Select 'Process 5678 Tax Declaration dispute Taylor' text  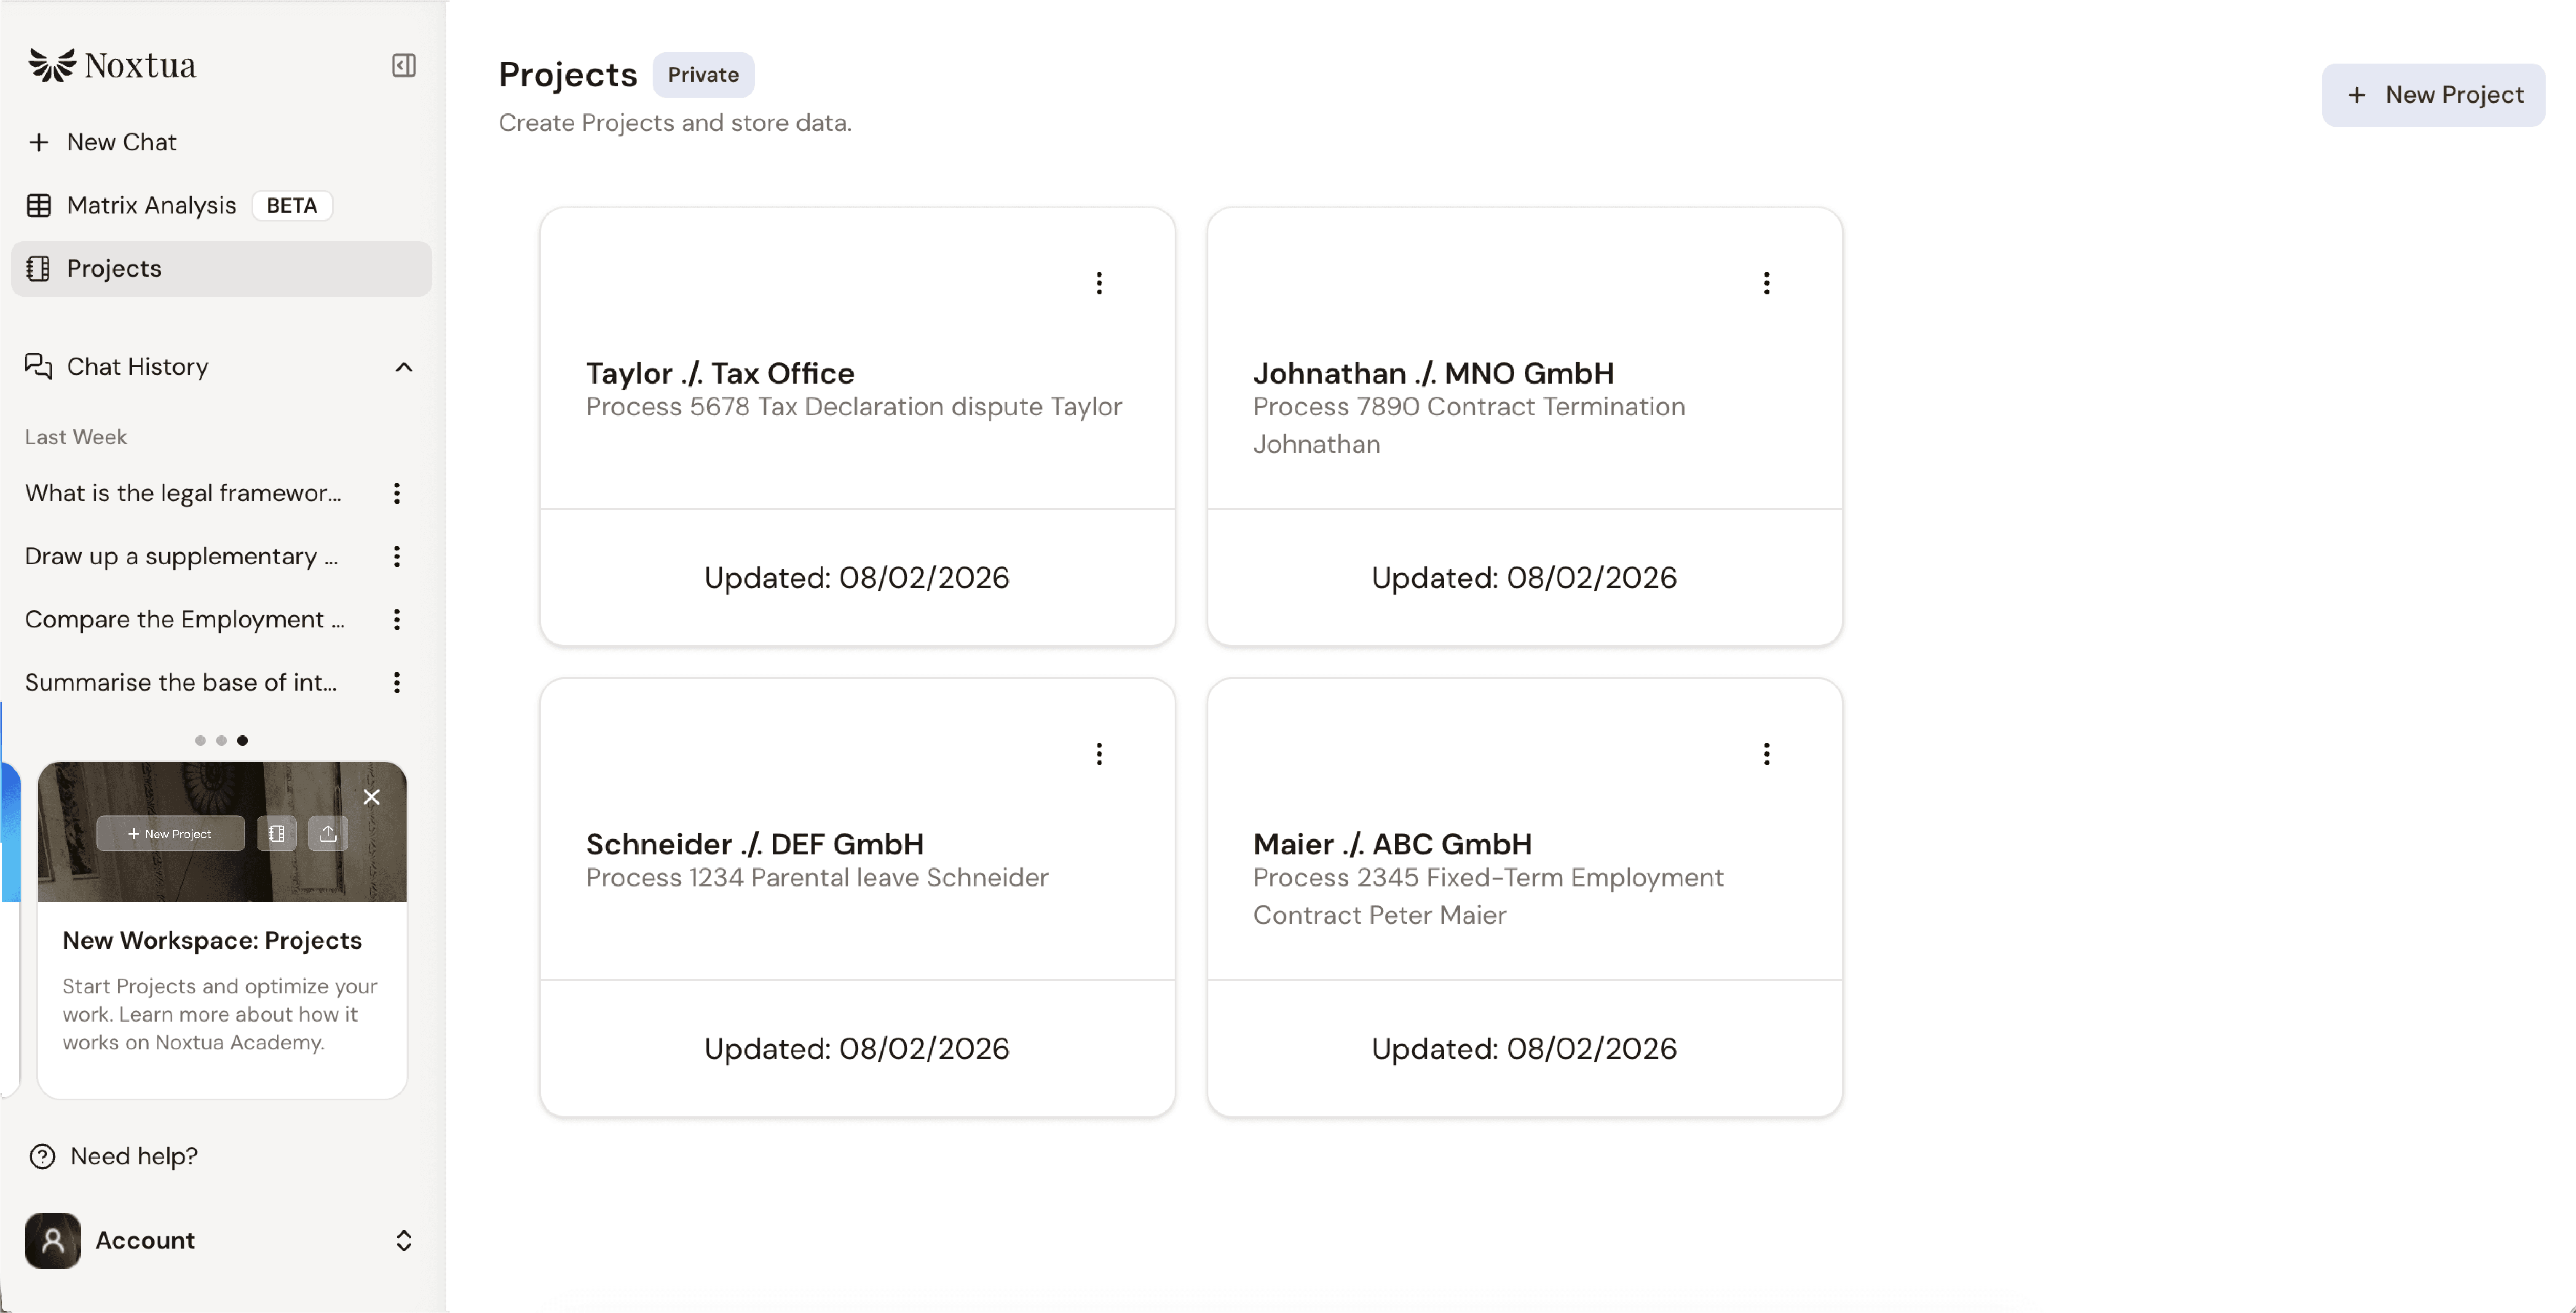[x=854, y=407]
